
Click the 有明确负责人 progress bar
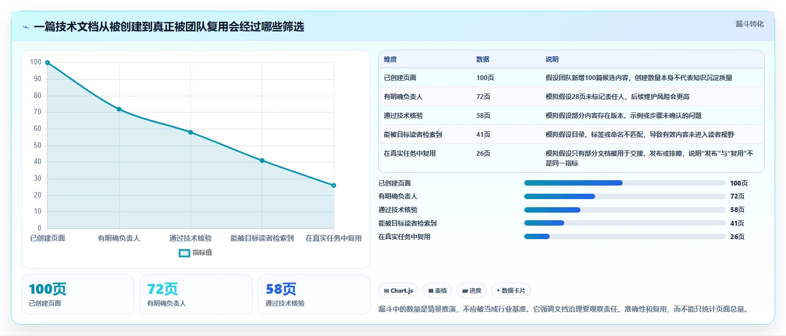pos(625,196)
